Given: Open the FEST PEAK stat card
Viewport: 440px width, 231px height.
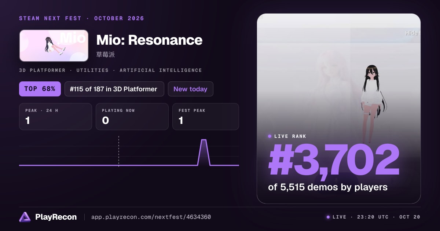Looking at the screenshot, I should pos(206,117).
